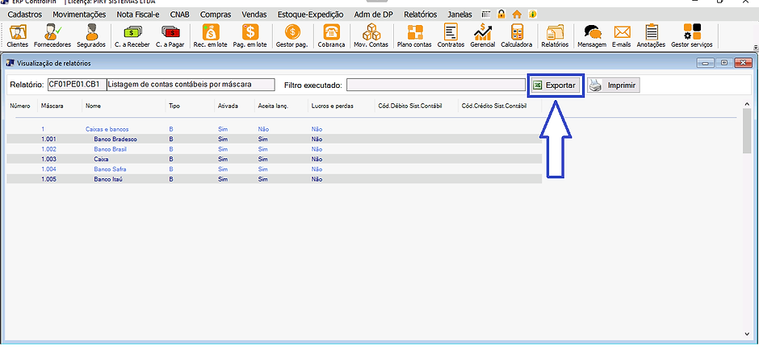Launch Rec. em lote tool
759x363 pixels.
pyautogui.click(x=211, y=36)
